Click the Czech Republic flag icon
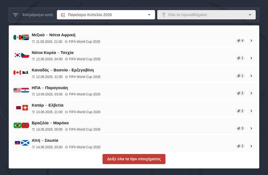 (x=25, y=55)
